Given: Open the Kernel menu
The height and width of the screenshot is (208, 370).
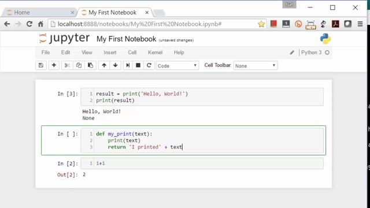Looking at the screenshot, I should [x=155, y=53].
